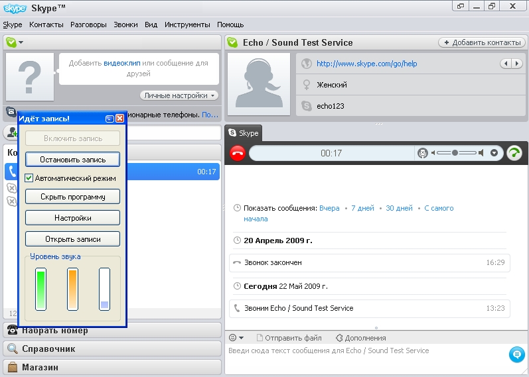Select the Skype conversation tab
The image size is (529, 377).
pyautogui.click(x=243, y=133)
